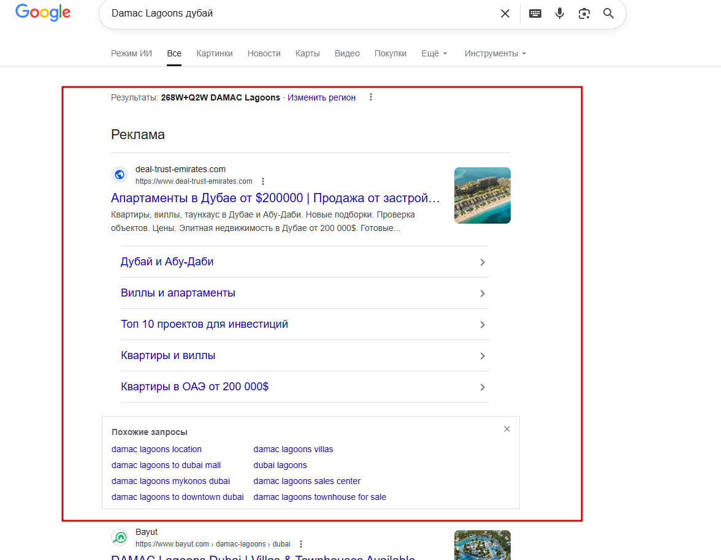Search damac lagoons sales center
Viewport: 721px width, 560px height.
pyautogui.click(x=307, y=481)
